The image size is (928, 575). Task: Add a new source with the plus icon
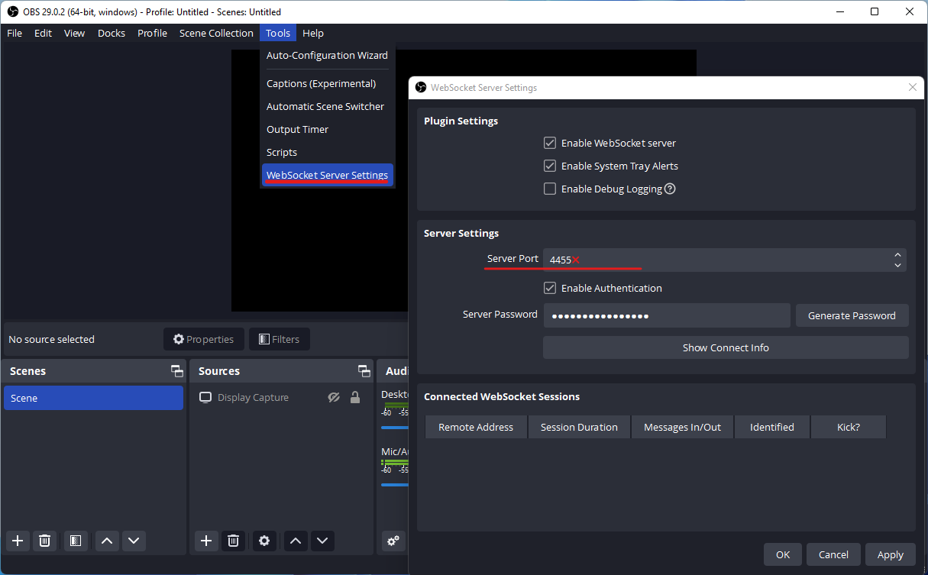[206, 541]
